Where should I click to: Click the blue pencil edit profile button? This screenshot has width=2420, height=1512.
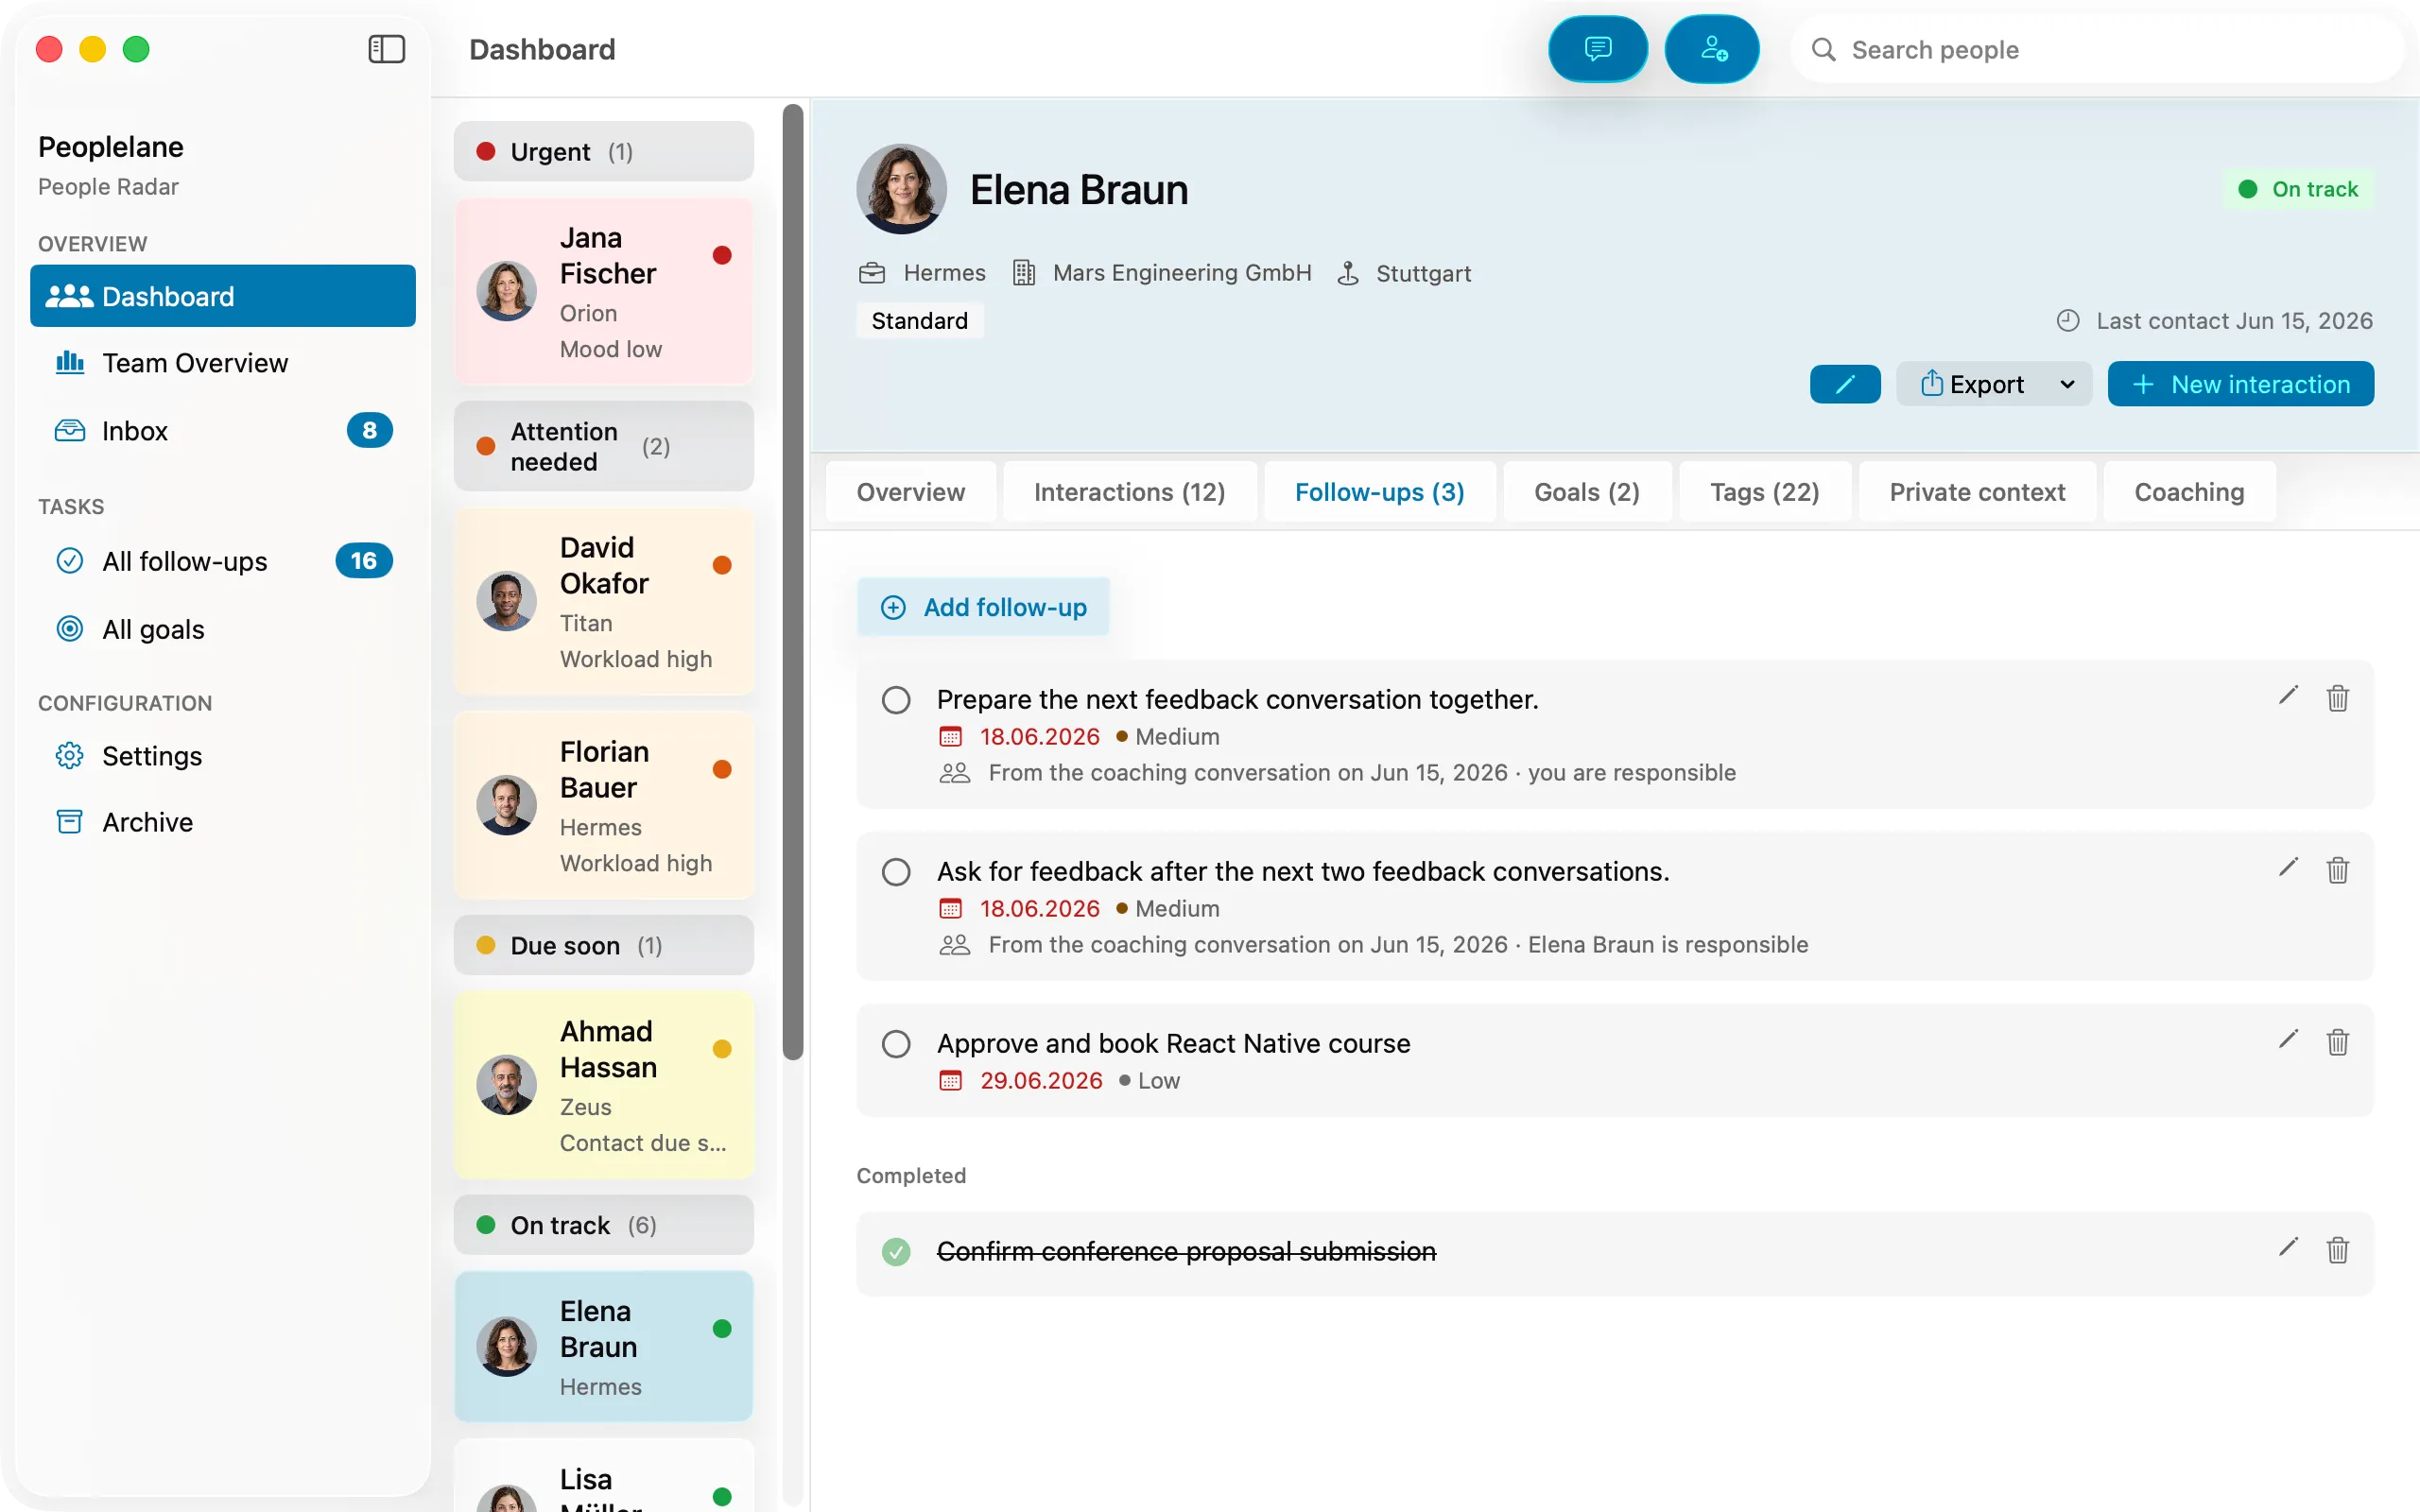click(1844, 384)
